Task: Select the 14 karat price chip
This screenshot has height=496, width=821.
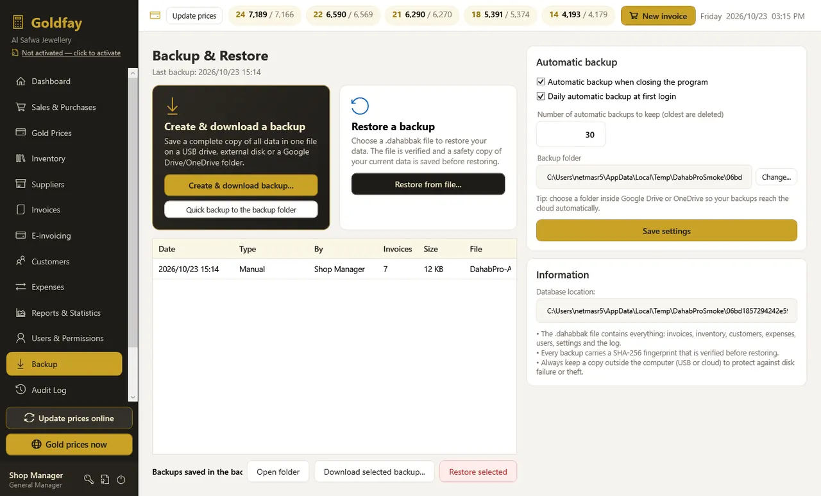Action: [579, 15]
